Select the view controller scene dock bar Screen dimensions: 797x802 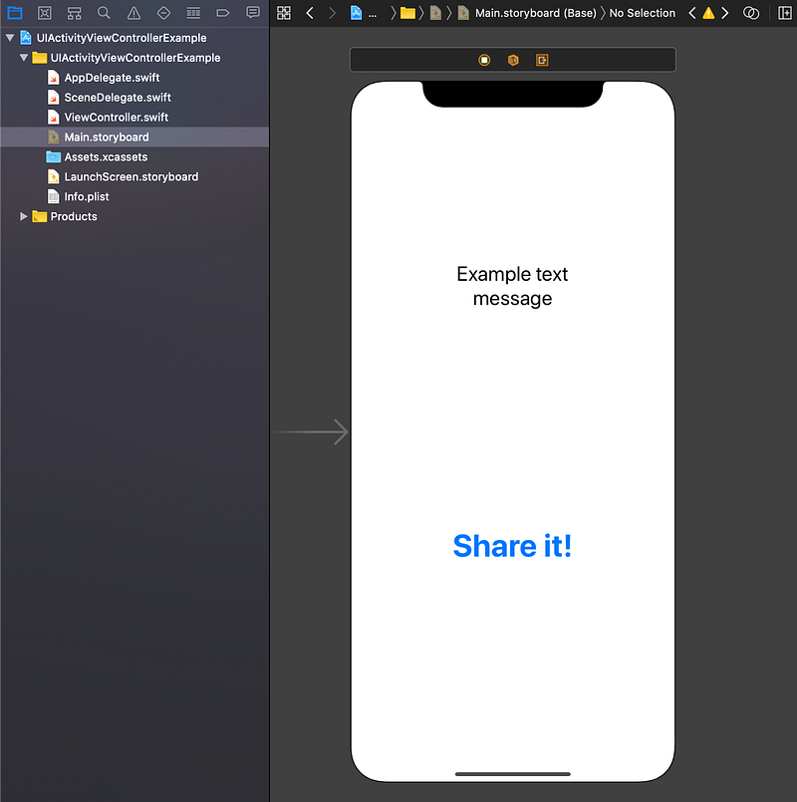pos(513,61)
